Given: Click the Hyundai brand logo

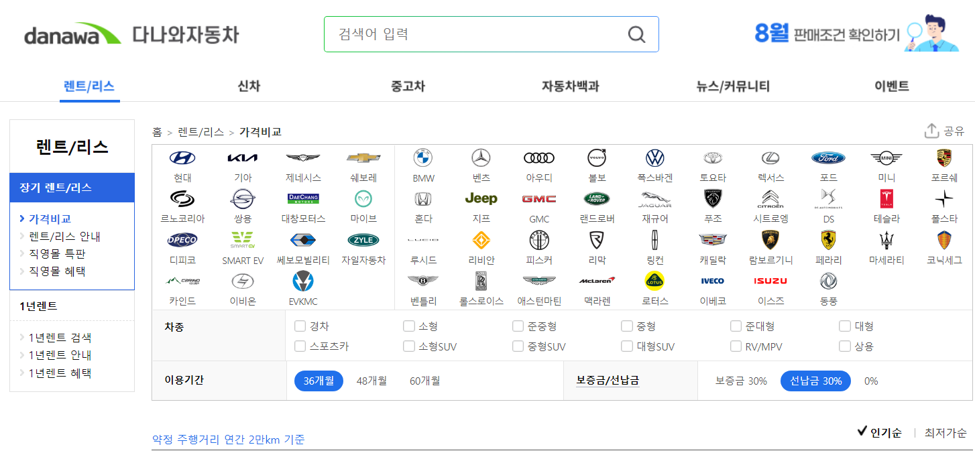Looking at the screenshot, I should pyautogui.click(x=182, y=158).
